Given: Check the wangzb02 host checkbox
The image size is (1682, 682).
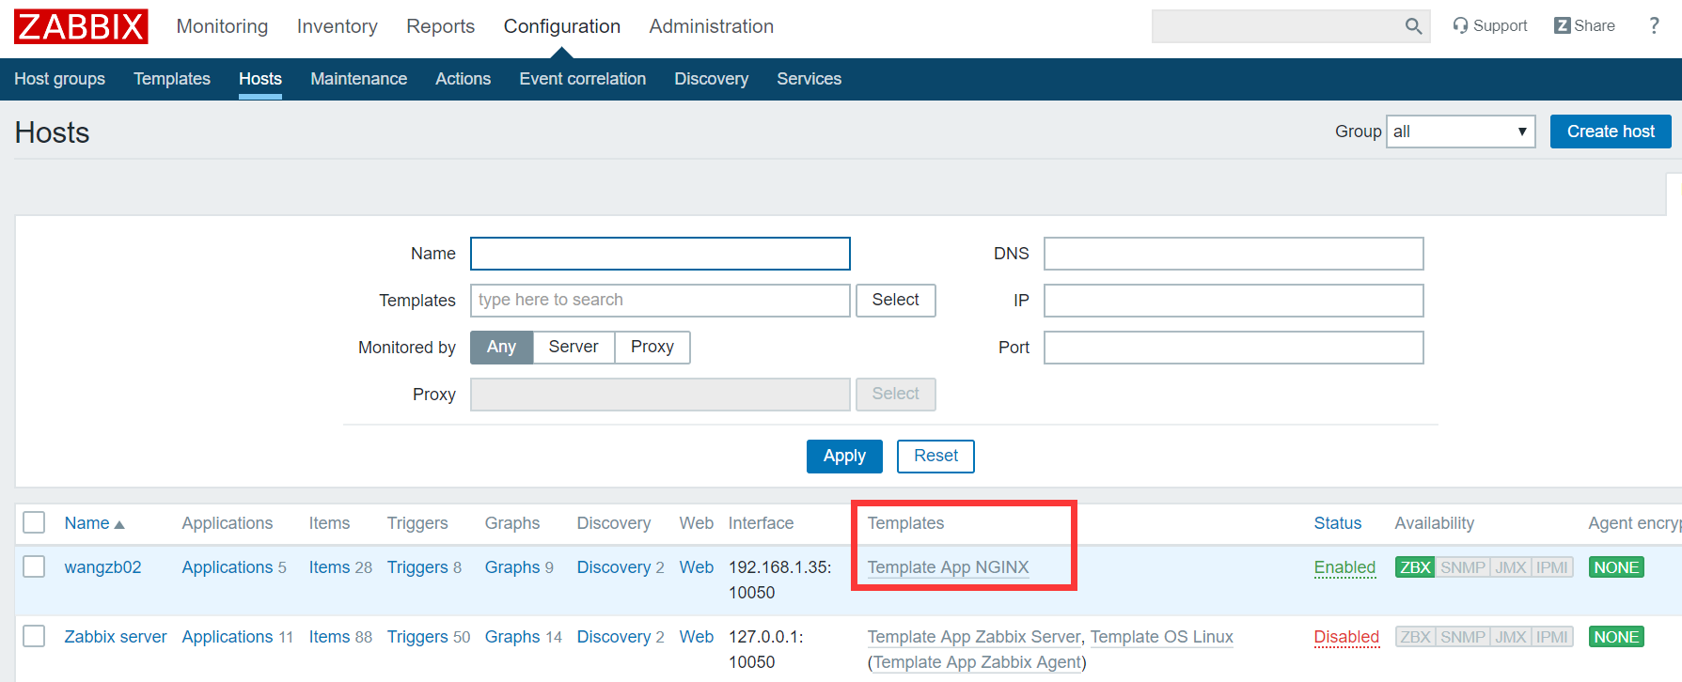Looking at the screenshot, I should pos(34,566).
